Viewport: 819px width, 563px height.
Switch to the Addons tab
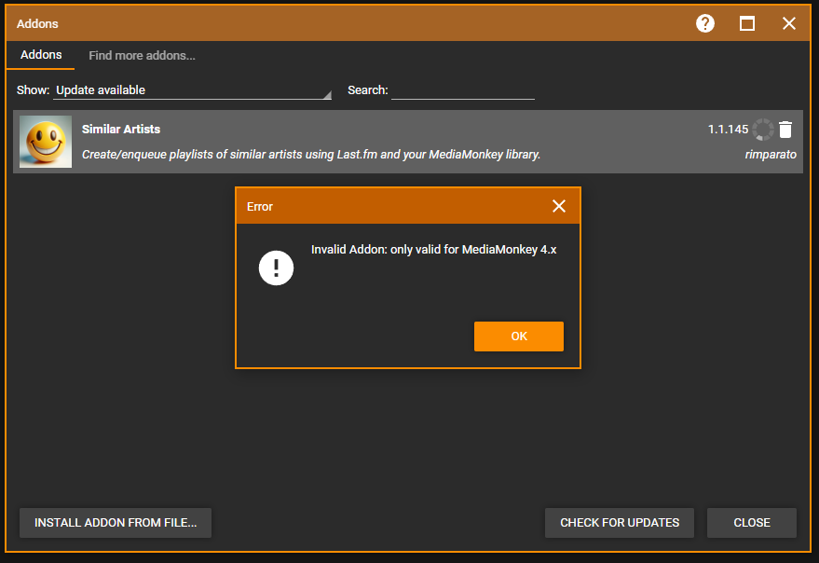click(41, 55)
